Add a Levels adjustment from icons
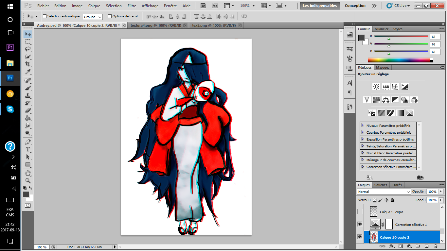 [x=386, y=87]
